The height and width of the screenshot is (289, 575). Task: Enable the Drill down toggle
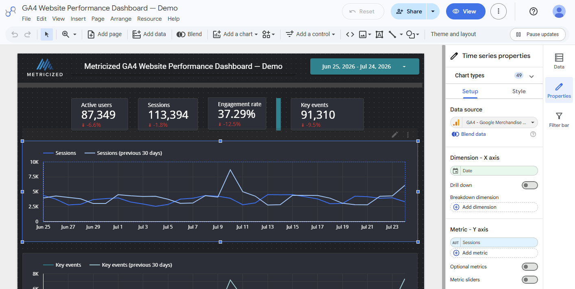(x=530, y=185)
